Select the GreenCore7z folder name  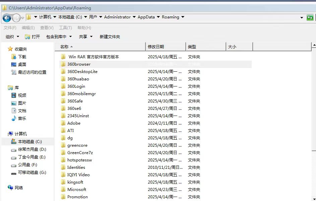(80, 153)
